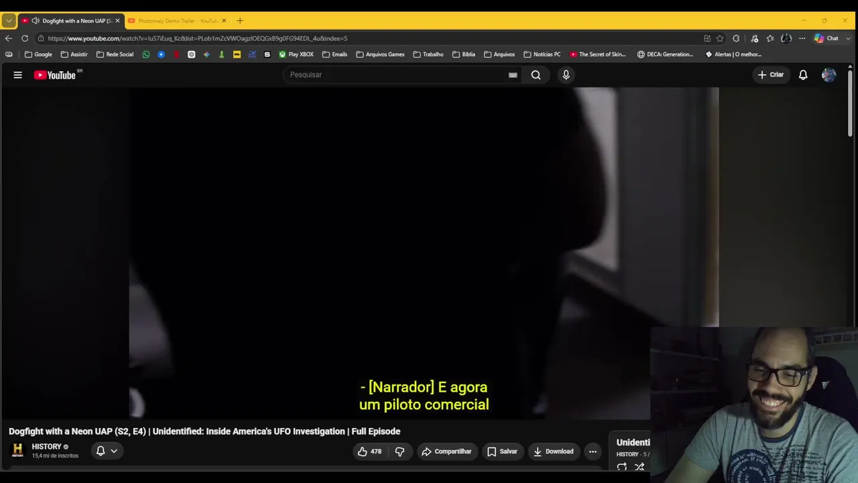Open the browser Extensions puzzle icon
The width and height of the screenshot is (858, 483).
click(x=736, y=38)
